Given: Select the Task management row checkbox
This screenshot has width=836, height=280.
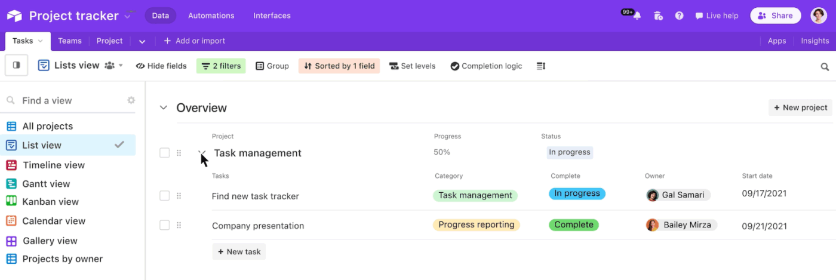Looking at the screenshot, I should pos(164,153).
